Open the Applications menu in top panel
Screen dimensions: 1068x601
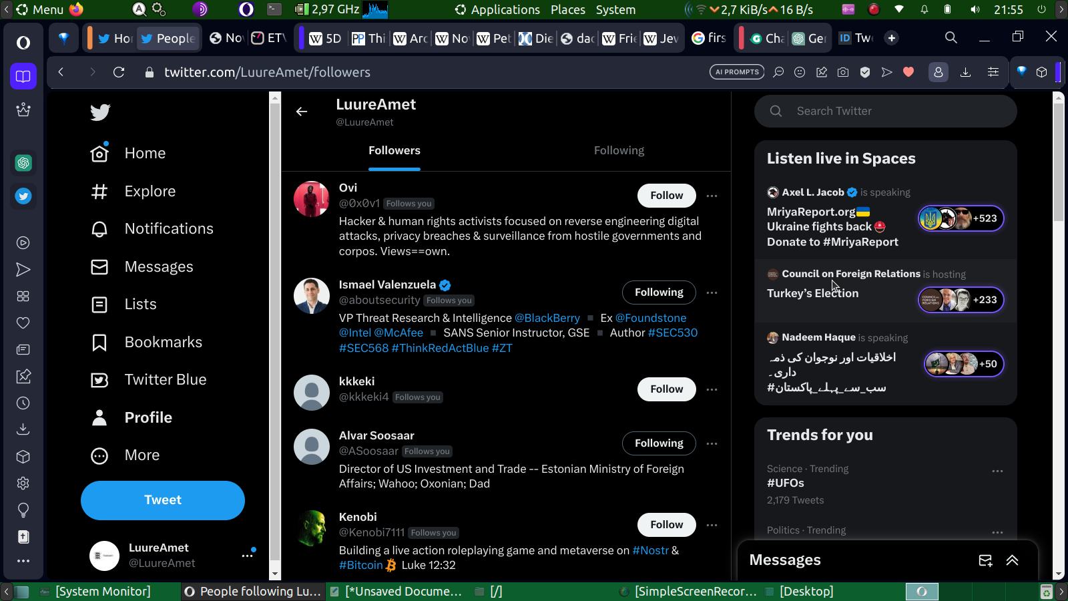click(497, 9)
